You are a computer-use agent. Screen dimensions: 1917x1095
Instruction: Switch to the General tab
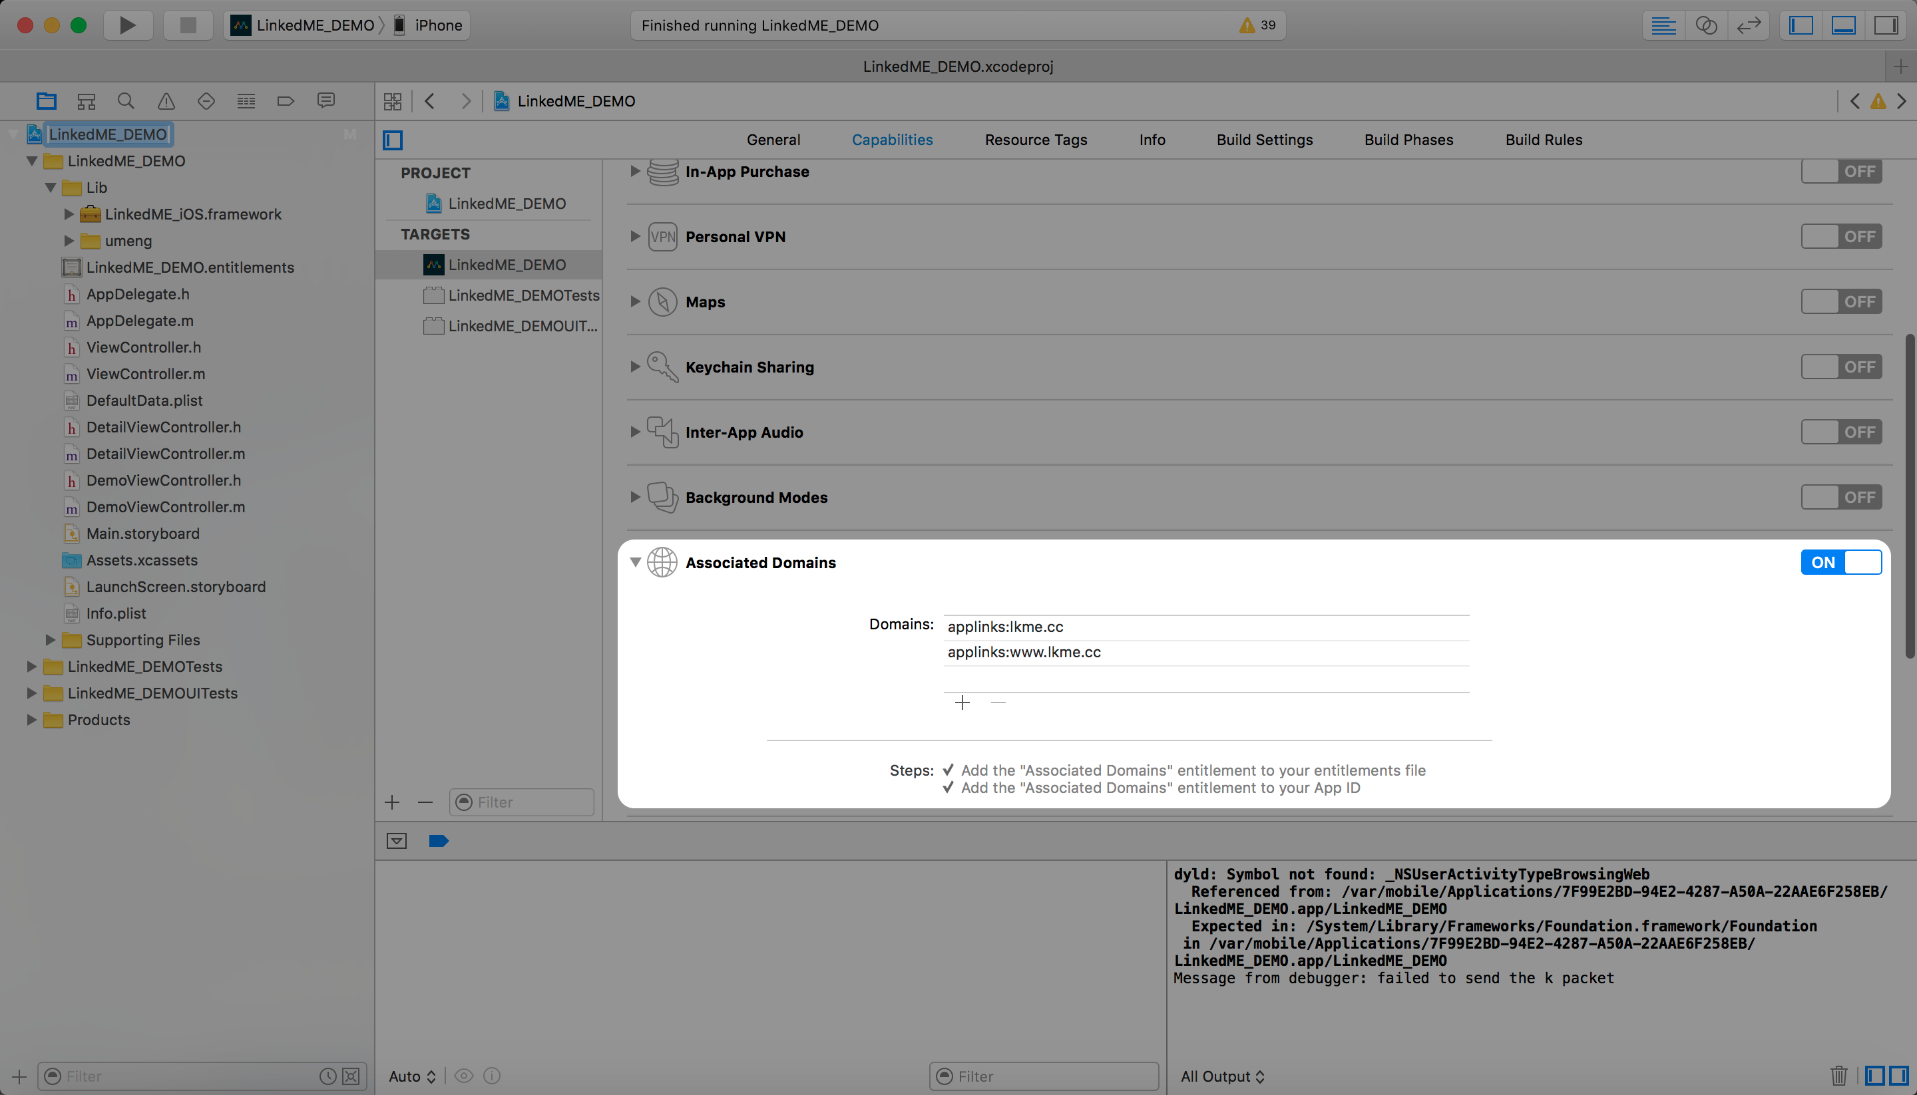tap(773, 140)
